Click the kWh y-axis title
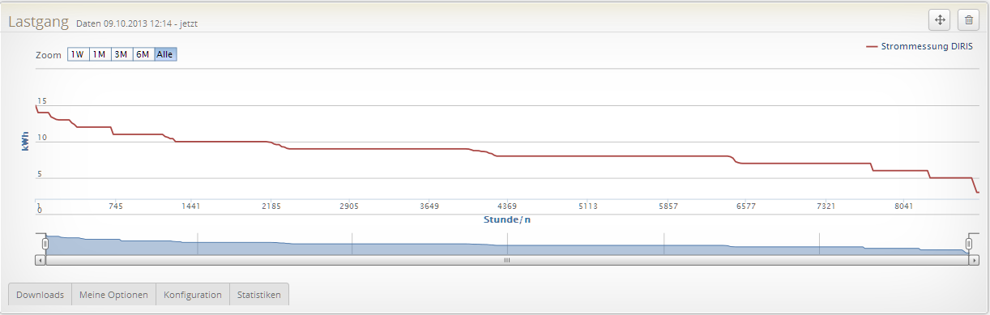Viewport: 990px width, 315px height. [x=26, y=142]
